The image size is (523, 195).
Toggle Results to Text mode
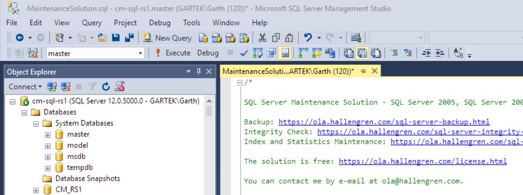(x=349, y=53)
